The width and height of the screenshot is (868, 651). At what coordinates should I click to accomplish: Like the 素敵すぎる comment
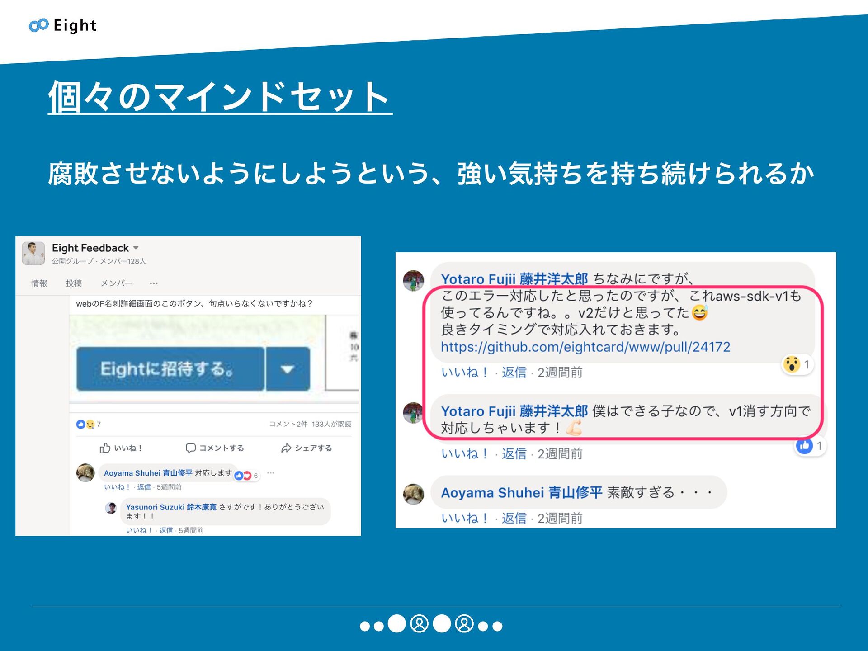coord(465,518)
